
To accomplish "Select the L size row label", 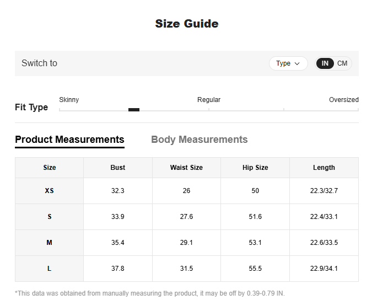I will point(50,269).
